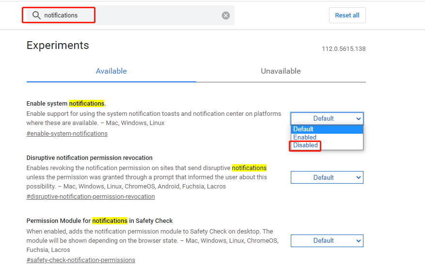Open the Disruptive notification permission revocation dropdown
This screenshot has height=266, width=425.
(327, 177)
